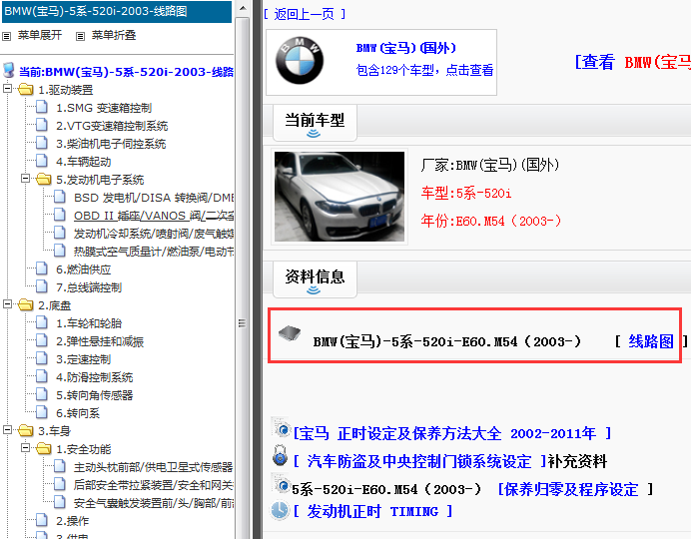Click the 1.安全功能 folder icon
The image size is (691, 539).
(x=44, y=448)
